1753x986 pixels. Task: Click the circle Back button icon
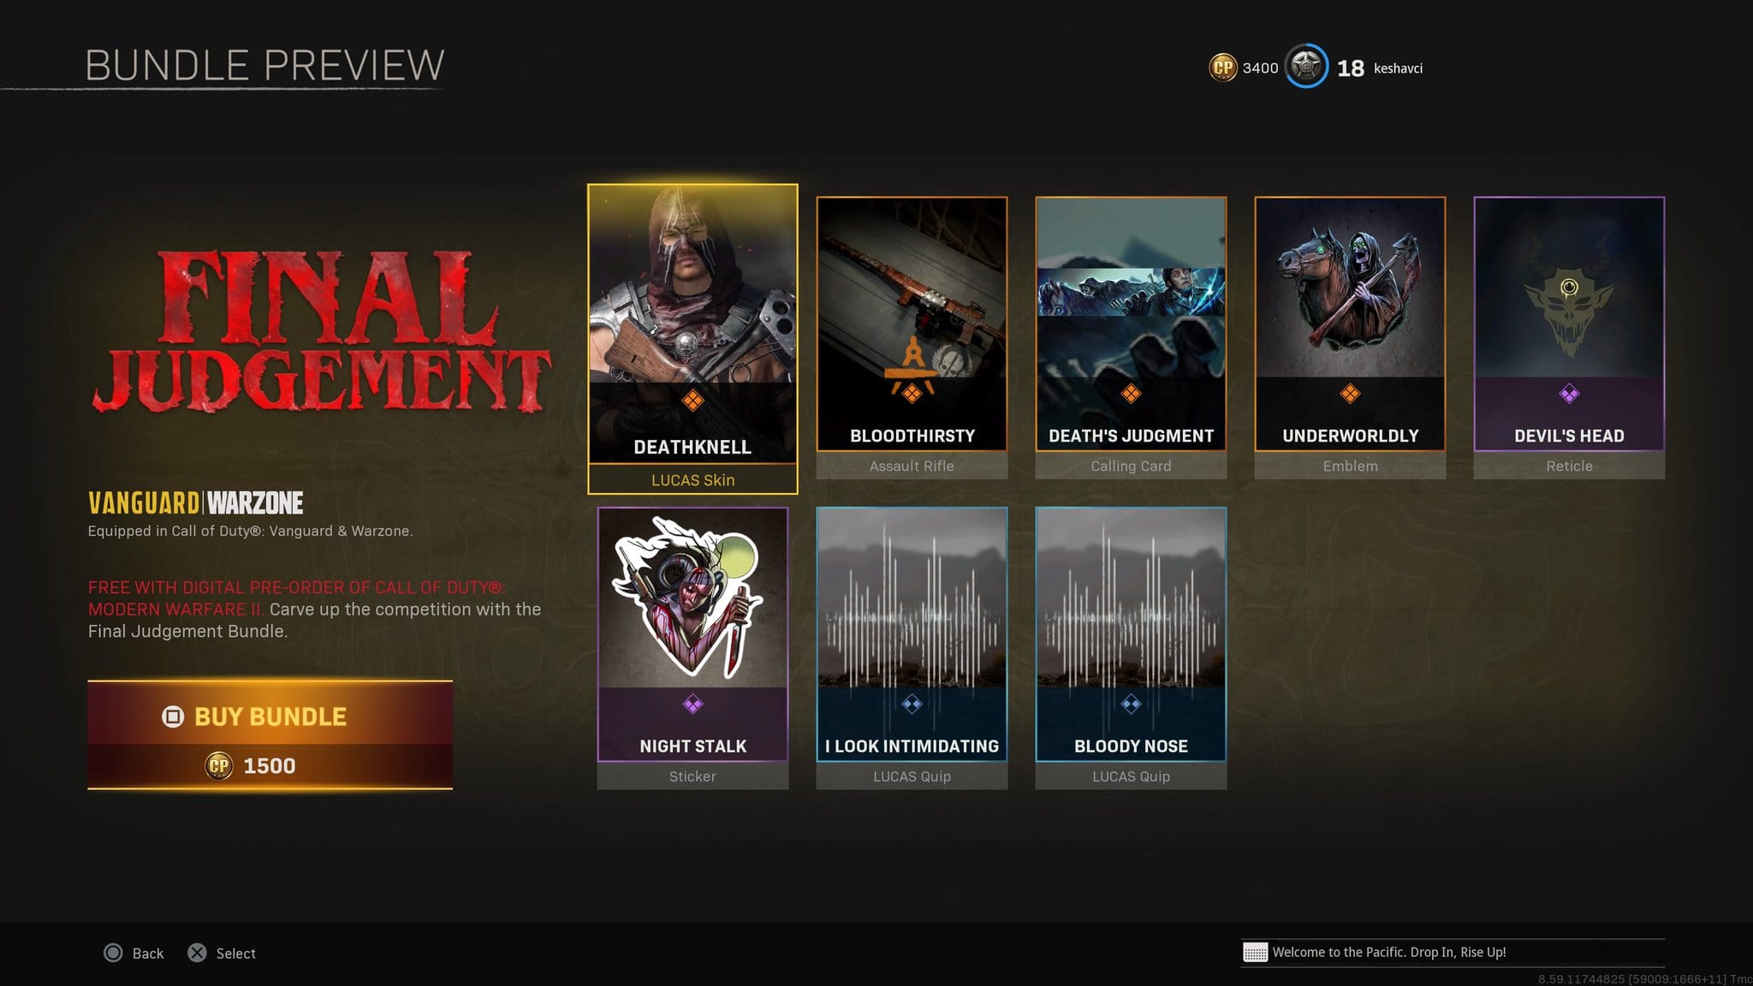[113, 953]
